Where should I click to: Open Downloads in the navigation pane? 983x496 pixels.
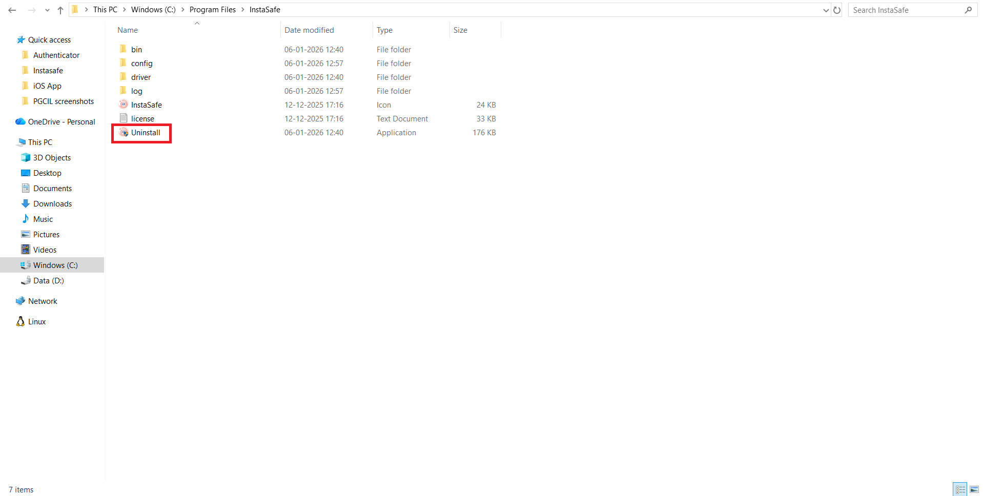52,204
